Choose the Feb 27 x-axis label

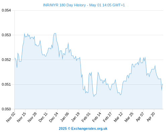pos(107,117)
